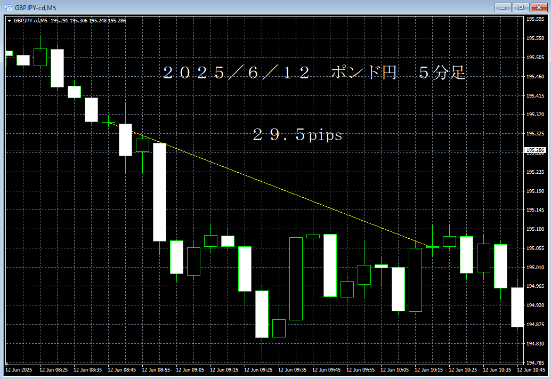
Task: Click the 195.370 price scale value
Action: pyautogui.click(x=535, y=114)
